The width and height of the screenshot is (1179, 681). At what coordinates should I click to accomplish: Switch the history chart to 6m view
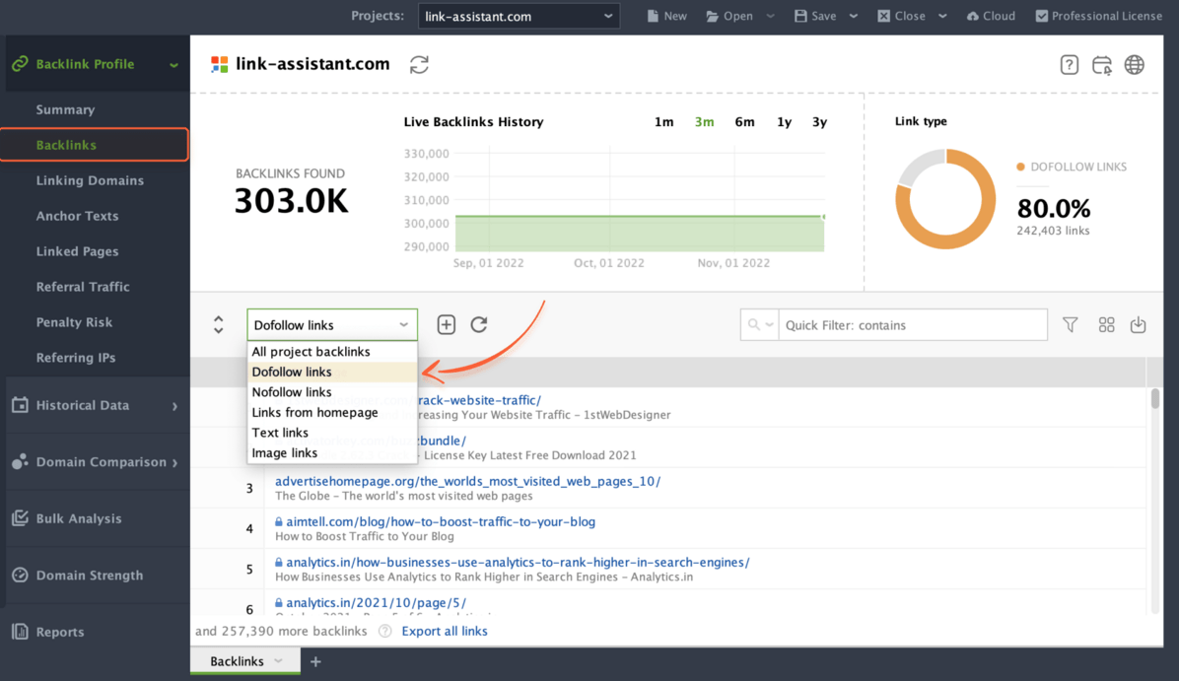744,122
